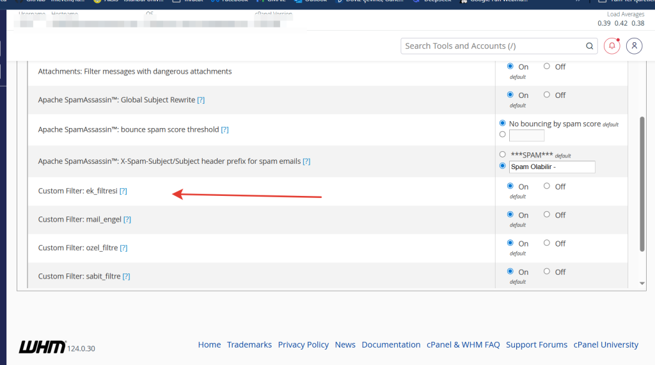Turn ozel_filtre custom filter Off
The width and height of the screenshot is (655, 365).
(546, 243)
